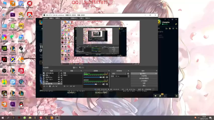Image resolution: width=214 pixels, height=120 pixels.
Task: Open 麦克风/Aux audio settings gear in mixer
Action: click(x=107, y=77)
